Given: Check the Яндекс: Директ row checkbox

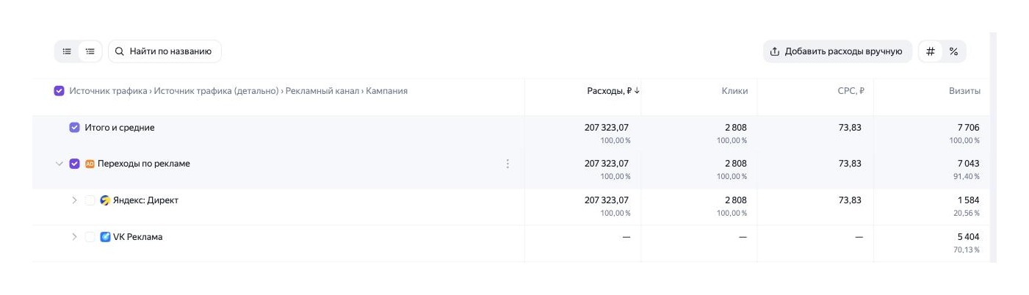Looking at the screenshot, I should [90, 200].
